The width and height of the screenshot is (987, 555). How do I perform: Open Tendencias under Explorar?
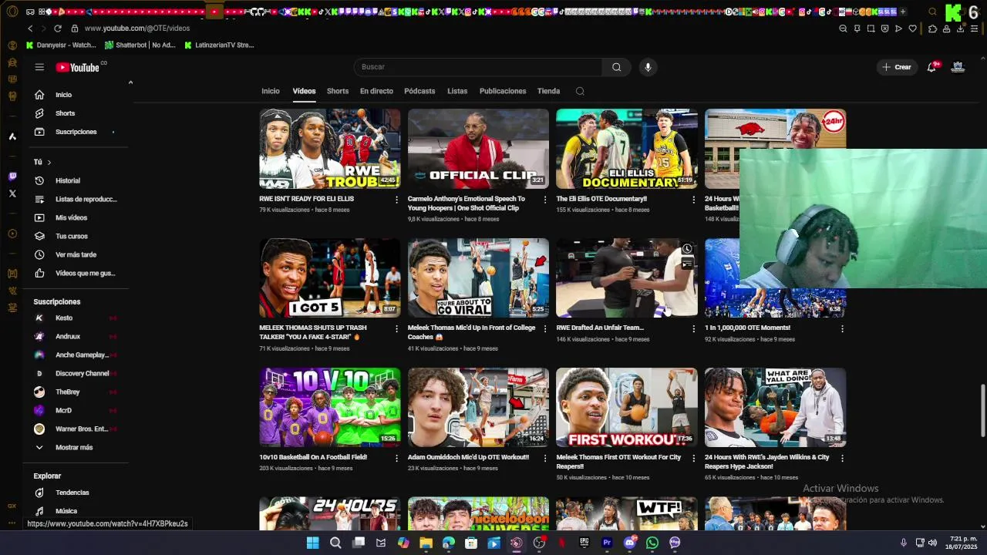(74, 493)
